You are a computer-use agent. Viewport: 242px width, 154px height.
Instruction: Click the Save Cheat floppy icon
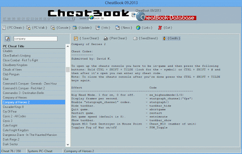(76, 38)
